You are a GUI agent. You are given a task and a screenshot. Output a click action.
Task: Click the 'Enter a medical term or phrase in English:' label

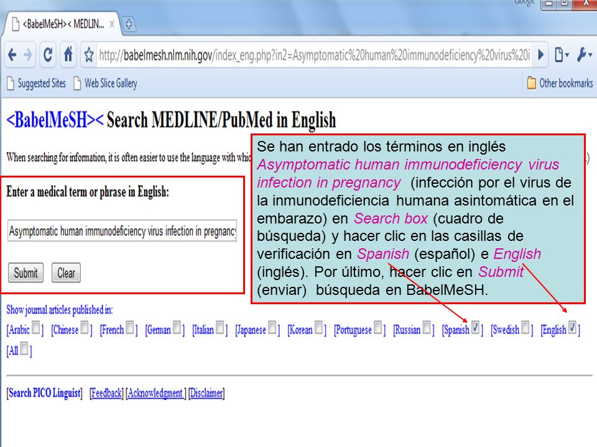(88, 192)
